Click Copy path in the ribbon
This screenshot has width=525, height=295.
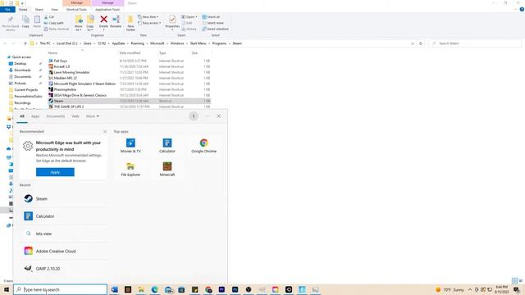coord(53,23)
